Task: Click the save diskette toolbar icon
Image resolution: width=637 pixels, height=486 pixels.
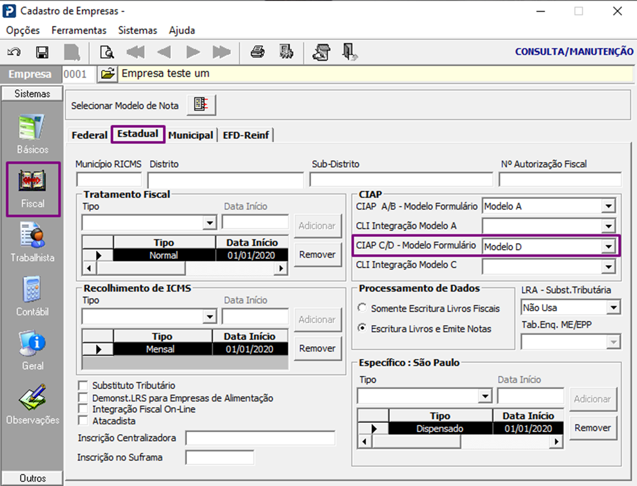Action: point(42,52)
